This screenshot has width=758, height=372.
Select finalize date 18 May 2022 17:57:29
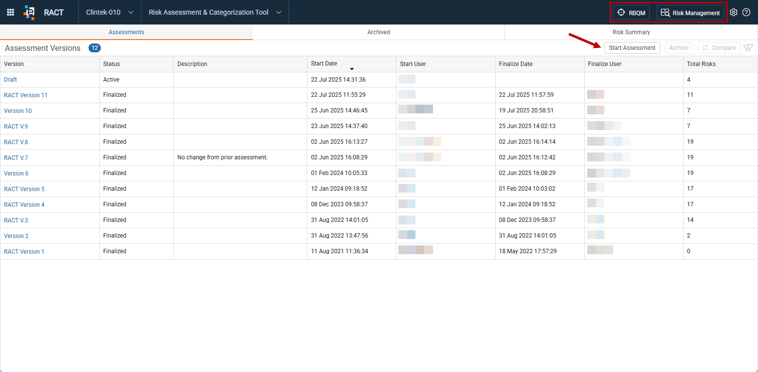(x=528, y=251)
